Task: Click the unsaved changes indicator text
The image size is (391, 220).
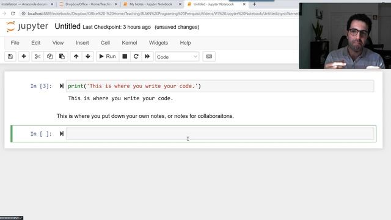Action: coord(177,27)
